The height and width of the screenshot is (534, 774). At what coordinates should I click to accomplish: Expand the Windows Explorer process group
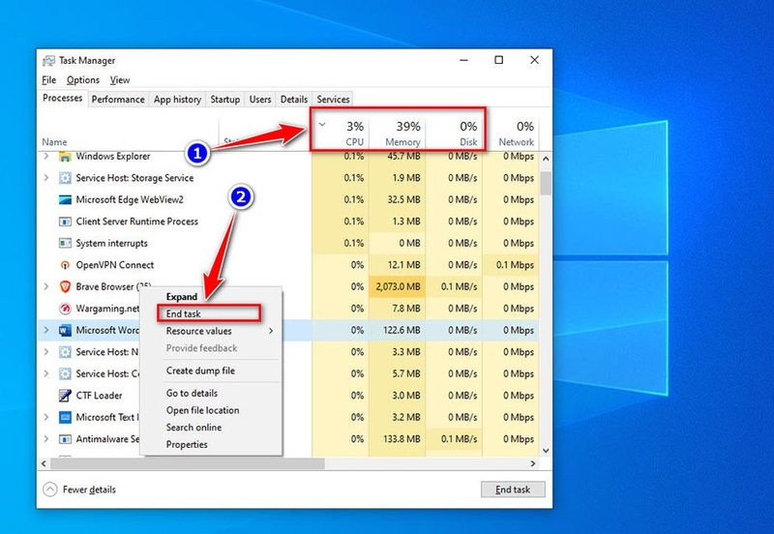[46, 156]
